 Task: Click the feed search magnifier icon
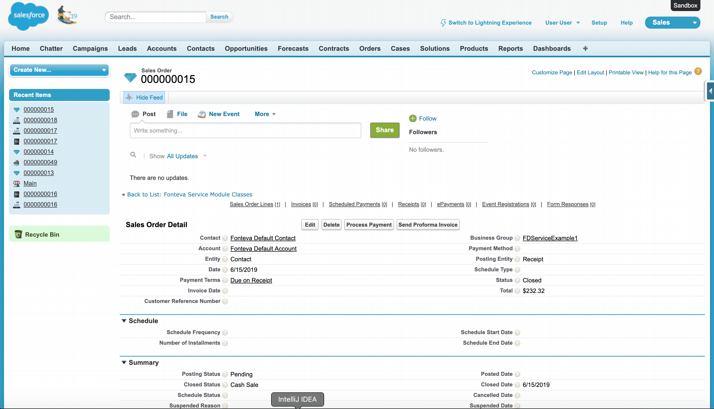(133, 155)
